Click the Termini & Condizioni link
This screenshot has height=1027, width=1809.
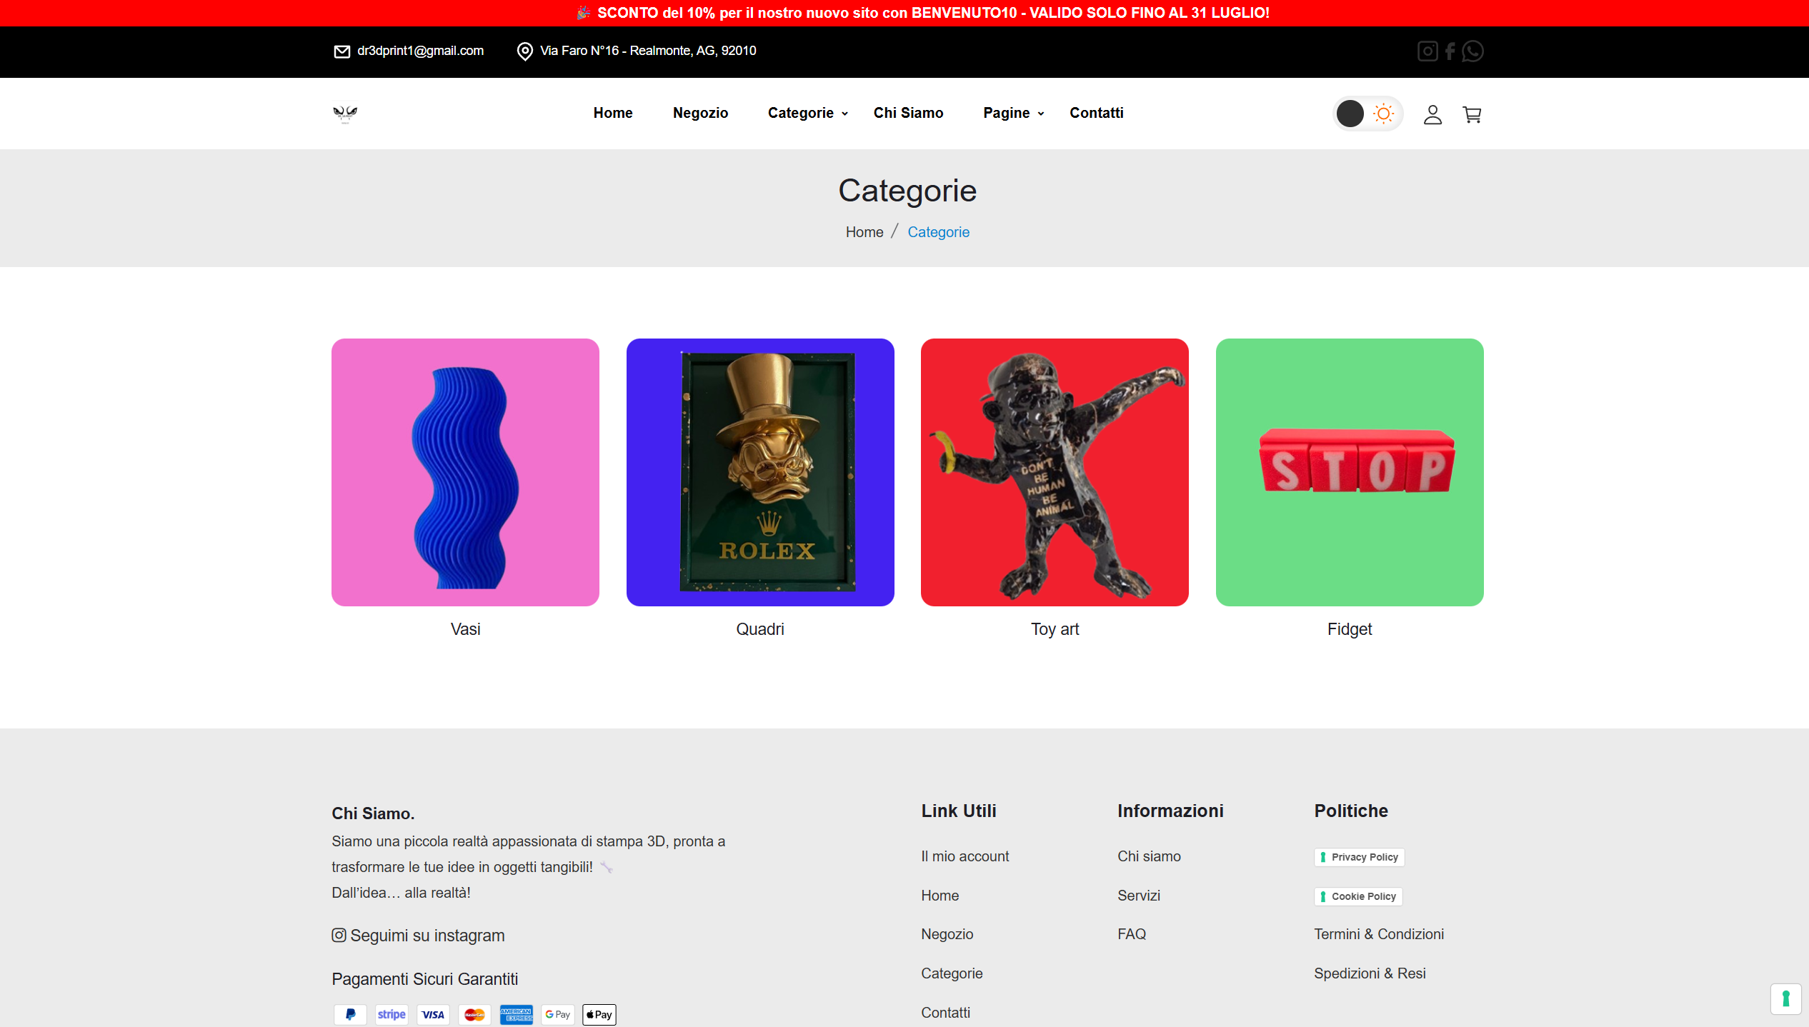(1379, 933)
